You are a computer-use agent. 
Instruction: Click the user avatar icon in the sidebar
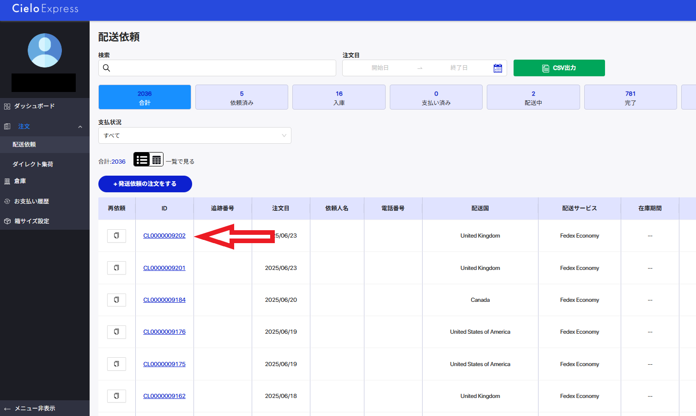(45, 50)
